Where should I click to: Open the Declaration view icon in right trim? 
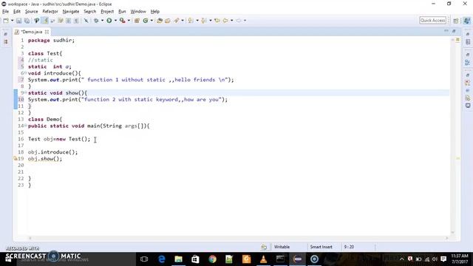pos(468,98)
